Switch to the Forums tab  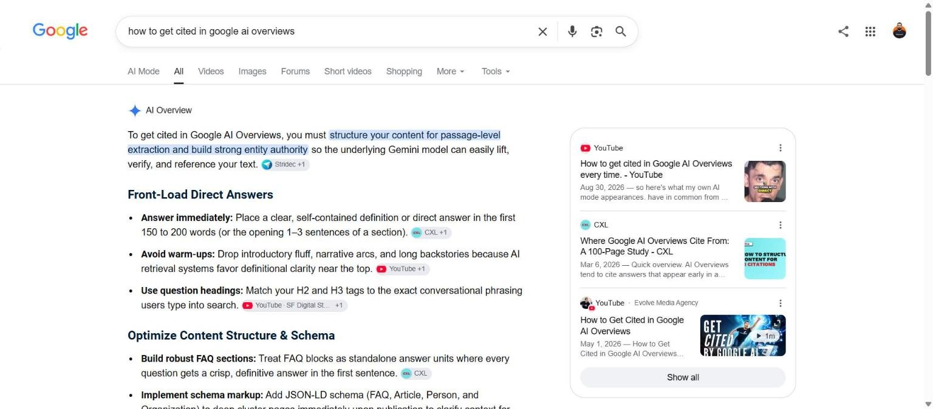[x=295, y=71]
